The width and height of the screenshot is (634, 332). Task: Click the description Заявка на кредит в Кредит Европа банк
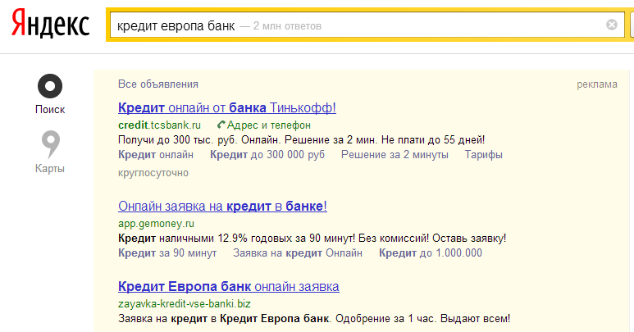[314, 319]
